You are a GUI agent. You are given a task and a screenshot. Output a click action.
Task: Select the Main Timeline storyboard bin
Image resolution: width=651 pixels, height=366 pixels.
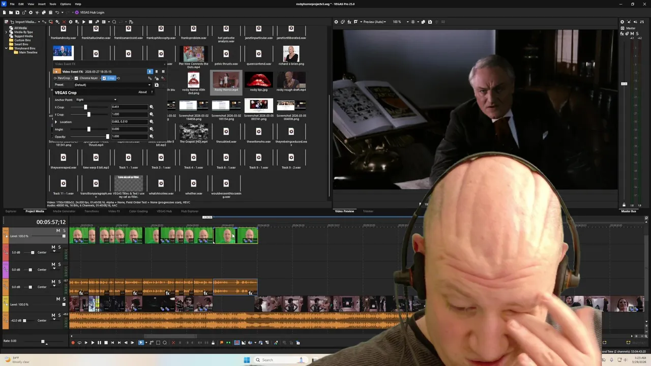[x=28, y=52]
